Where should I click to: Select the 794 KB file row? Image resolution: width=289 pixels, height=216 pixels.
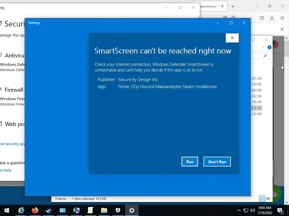point(256,102)
